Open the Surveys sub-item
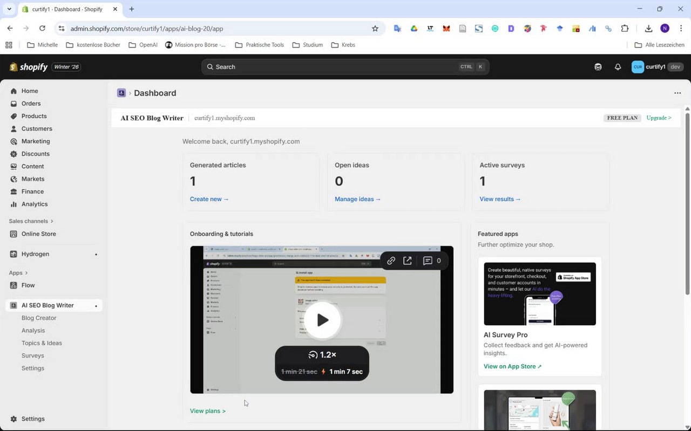 [33, 356]
